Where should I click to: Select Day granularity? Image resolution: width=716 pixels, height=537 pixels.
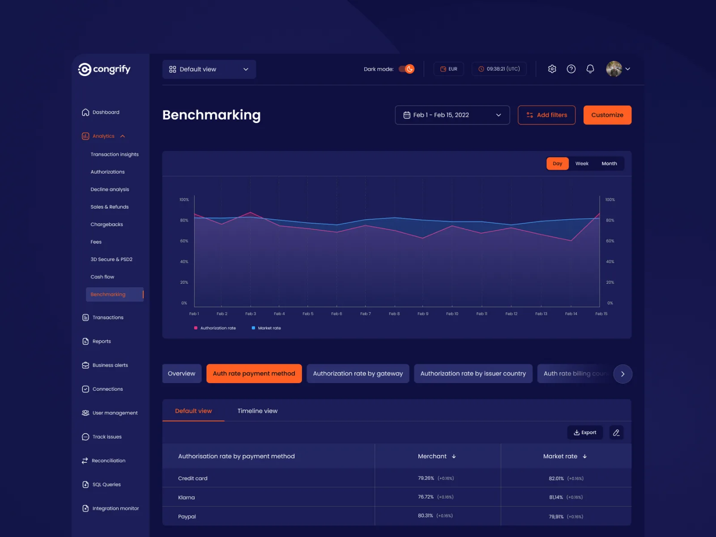558,163
